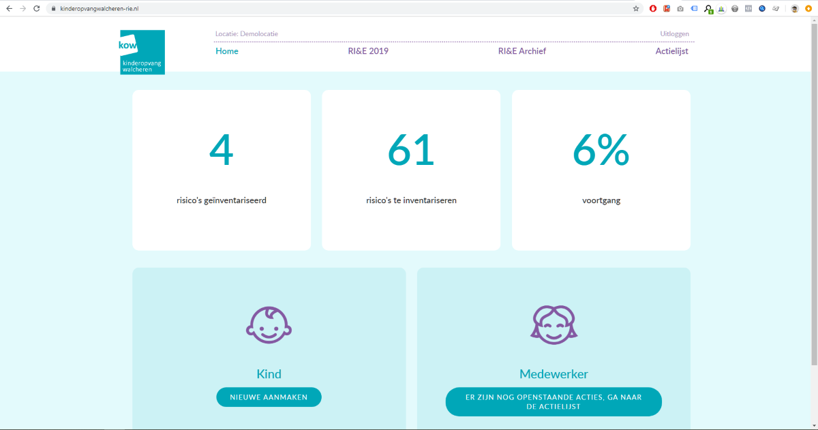This screenshot has width=818, height=430.
Task: Click the camera screenshot extension icon
Action: pyautogui.click(x=680, y=9)
